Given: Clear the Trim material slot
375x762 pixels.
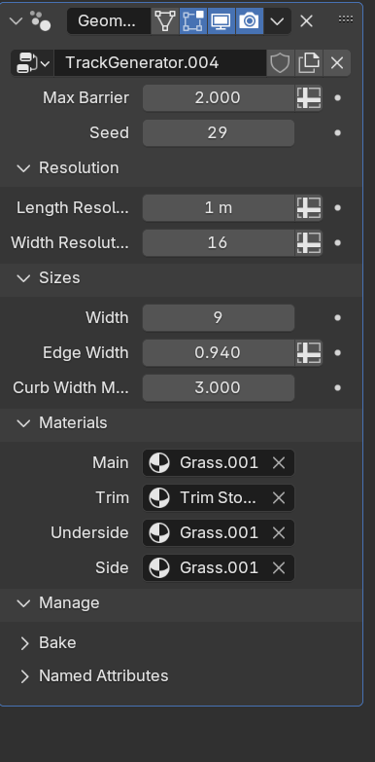Looking at the screenshot, I should coord(279,497).
